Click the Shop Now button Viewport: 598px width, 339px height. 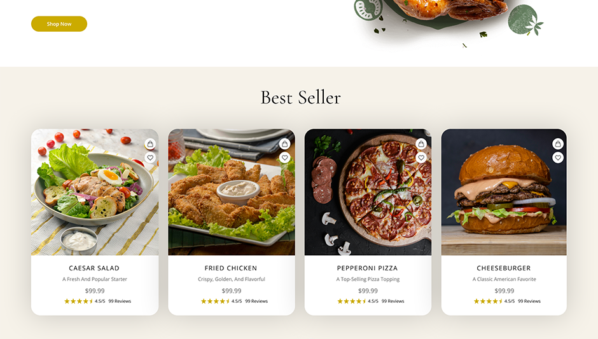(x=59, y=24)
